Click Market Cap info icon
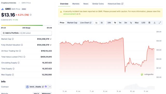The image size is (166, 94). point(13,39)
